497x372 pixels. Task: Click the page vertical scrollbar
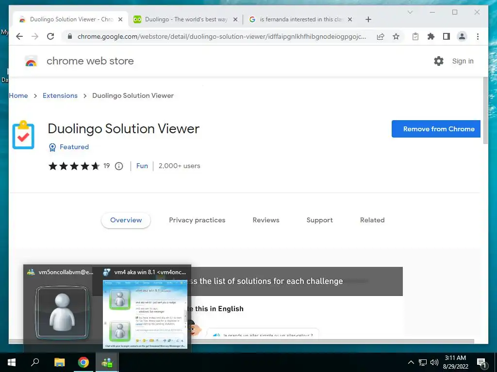[x=485, y=111]
